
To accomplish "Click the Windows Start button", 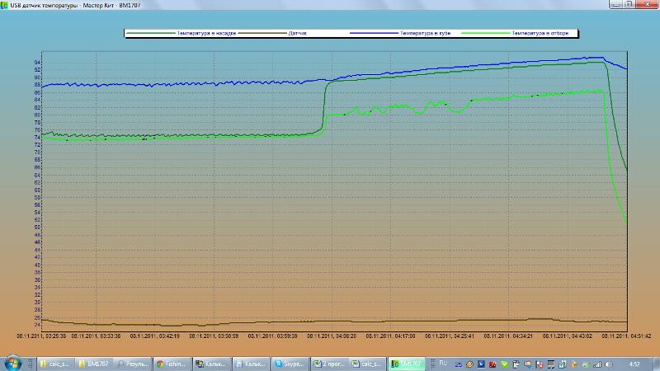I will (13, 363).
